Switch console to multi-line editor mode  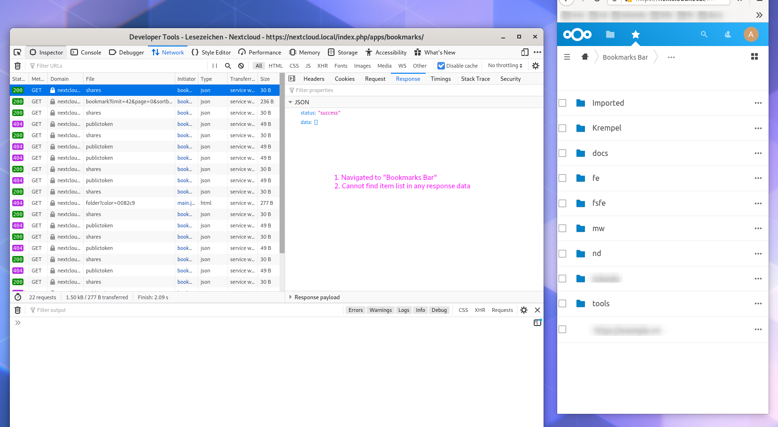(x=537, y=323)
